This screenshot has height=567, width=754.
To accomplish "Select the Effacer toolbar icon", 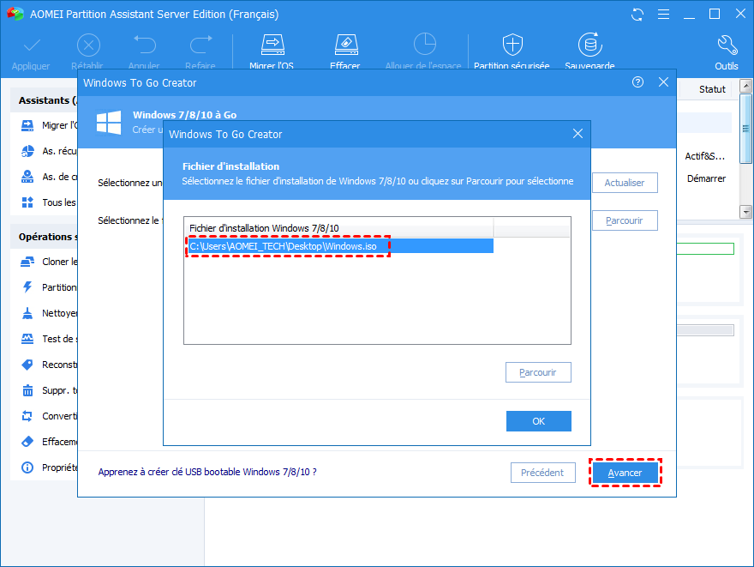I will (346, 45).
